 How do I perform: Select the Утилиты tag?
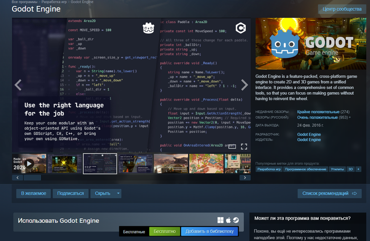tap(337, 169)
